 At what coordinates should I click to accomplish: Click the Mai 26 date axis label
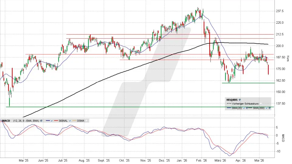point(259,160)
